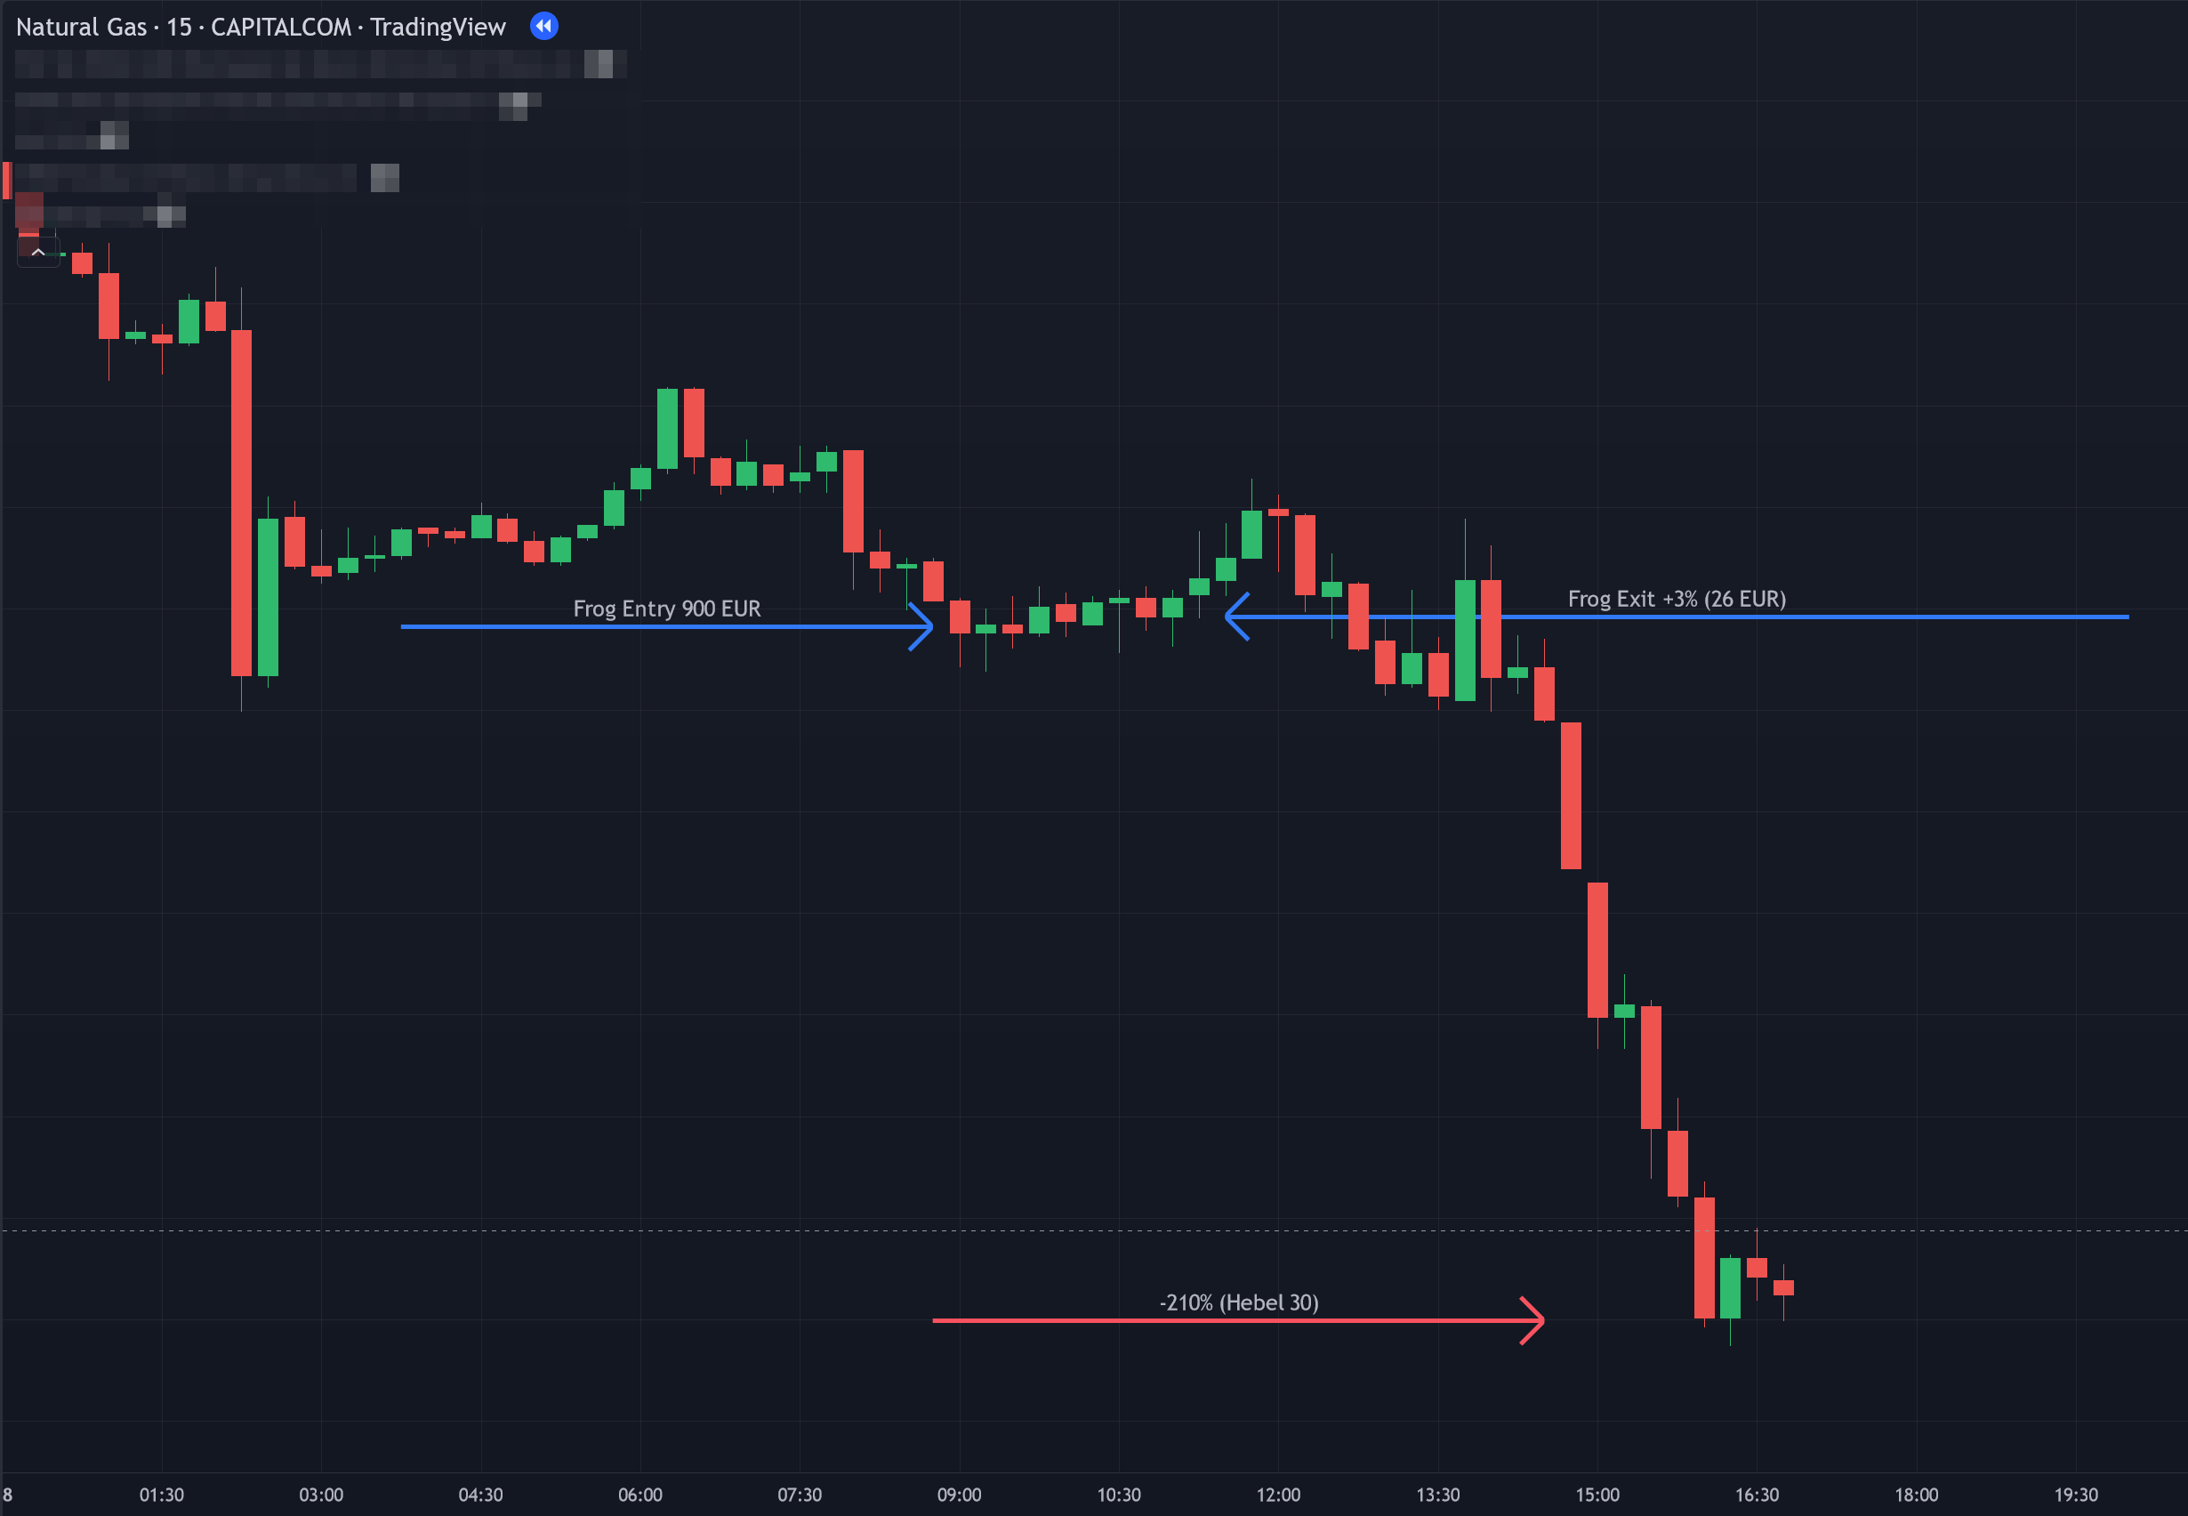Screen dimensions: 2188x1516
Task: Select the 'Frog Exit +3% (26 EUR)' label
Action: point(1677,600)
